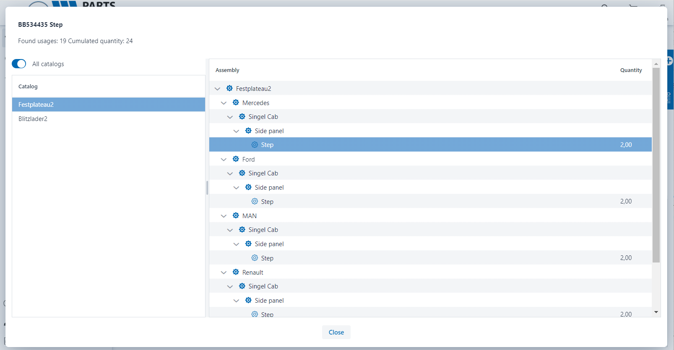Click the gear icon of Singel Cab under MAN
Viewport: 674px width, 350px height.
[242, 229]
